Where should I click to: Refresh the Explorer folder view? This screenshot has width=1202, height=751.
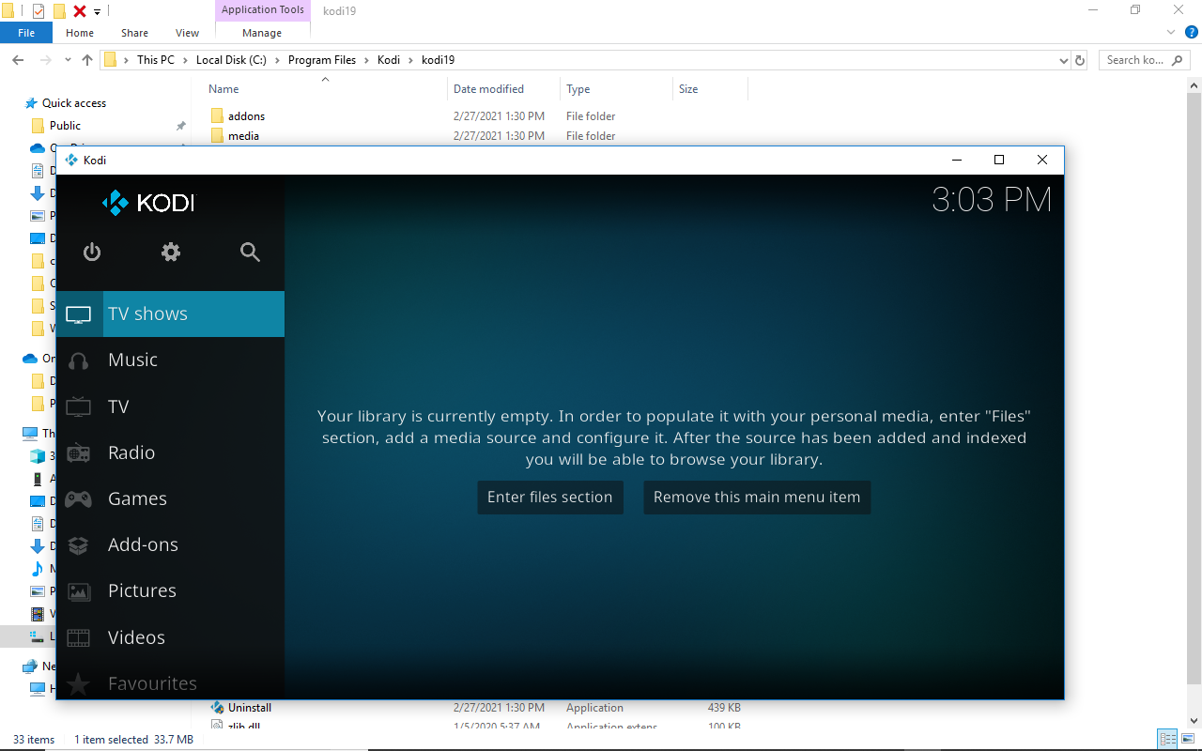click(1080, 60)
